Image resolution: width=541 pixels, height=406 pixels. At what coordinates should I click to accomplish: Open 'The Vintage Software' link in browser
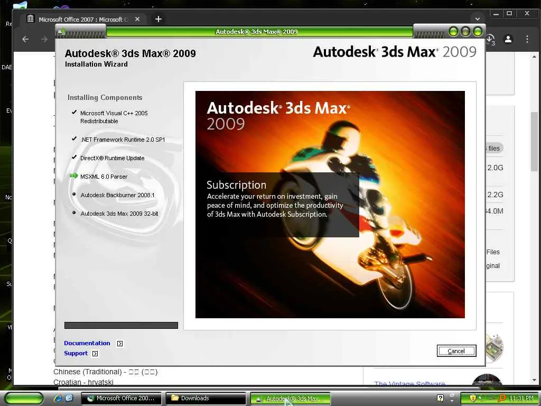coord(409,384)
